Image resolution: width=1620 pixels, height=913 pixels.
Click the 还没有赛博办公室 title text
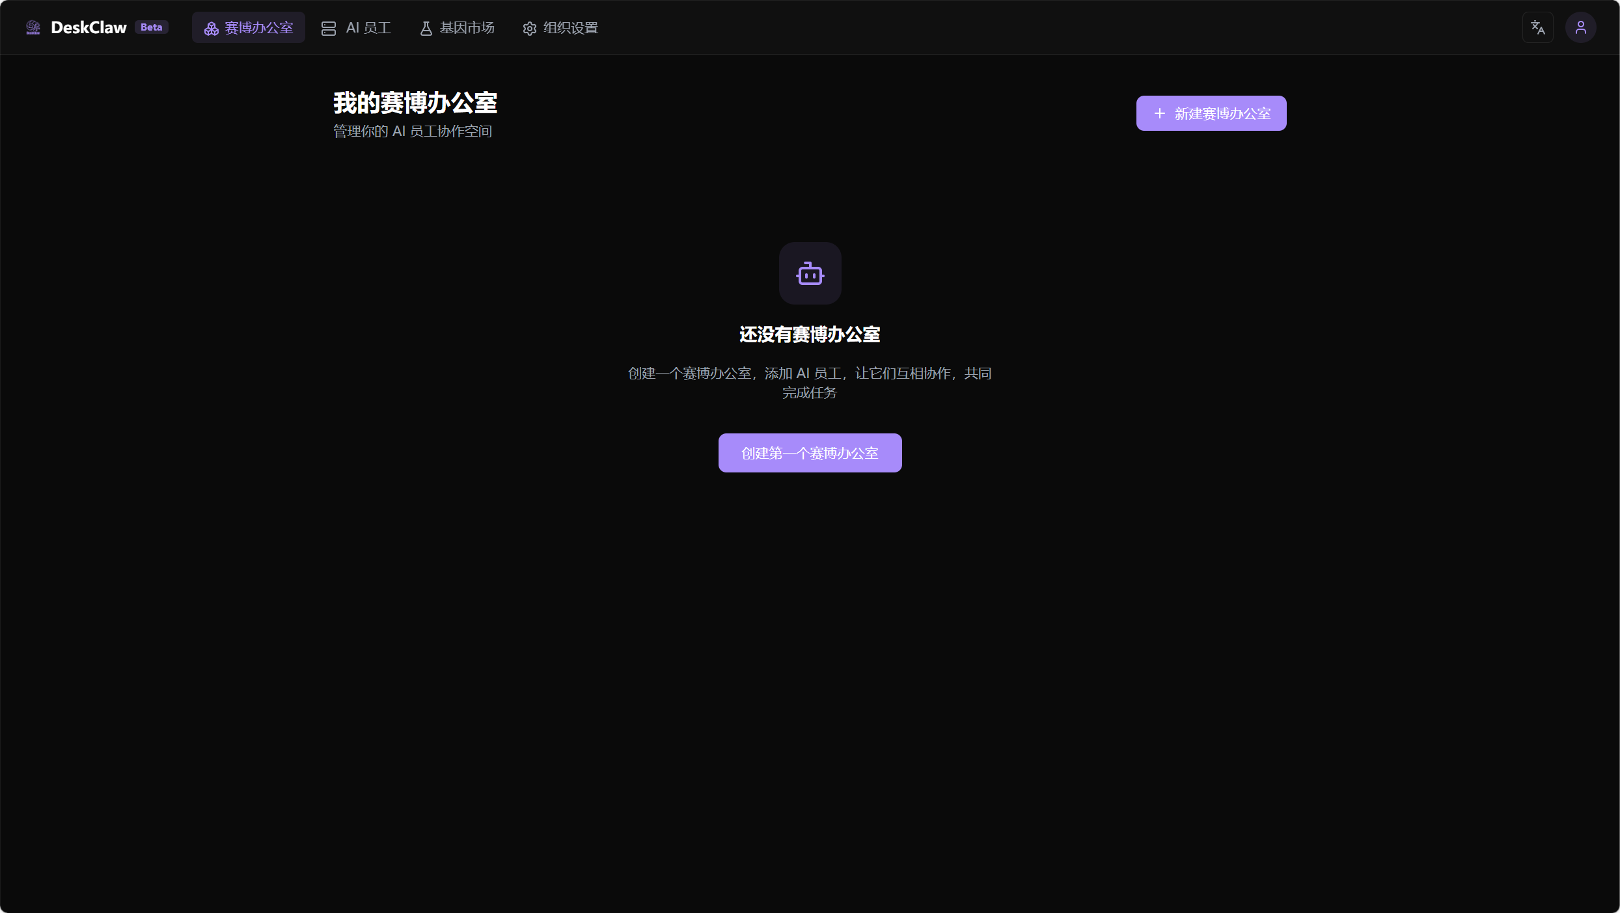pyautogui.click(x=810, y=334)
